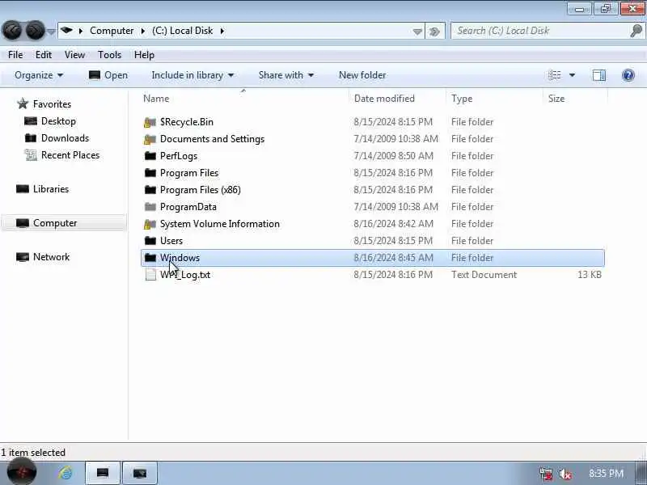This screenshot has width=647, height=485.
Task: Select the Program Files folder icon
Action: [150, 173]
